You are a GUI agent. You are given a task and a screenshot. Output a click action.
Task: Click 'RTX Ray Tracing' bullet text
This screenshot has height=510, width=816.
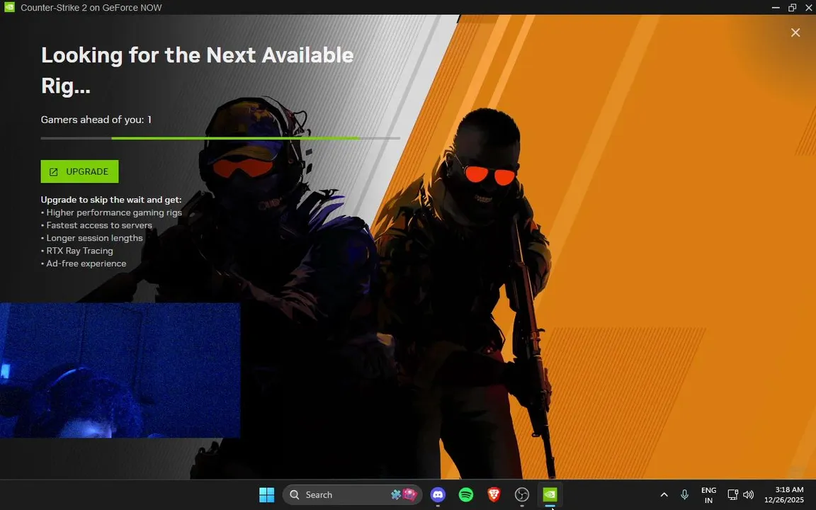[x=79, y=251]
